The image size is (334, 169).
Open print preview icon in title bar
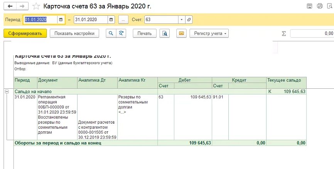330,6
